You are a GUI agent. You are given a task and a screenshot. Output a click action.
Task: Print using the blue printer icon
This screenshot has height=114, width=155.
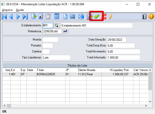pyautogui.click(x=81, y=16)
